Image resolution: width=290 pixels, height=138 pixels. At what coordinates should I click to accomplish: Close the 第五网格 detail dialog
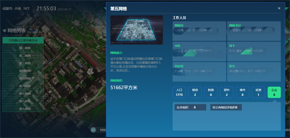point(279,8)
